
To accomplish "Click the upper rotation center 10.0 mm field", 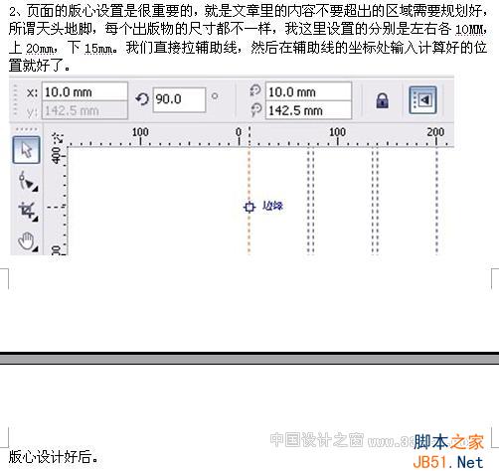I will [x=308, y=91].
